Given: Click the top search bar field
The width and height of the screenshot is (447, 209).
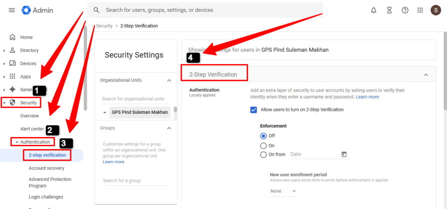Looking at the screenshot, I should [x=205, y=10].
